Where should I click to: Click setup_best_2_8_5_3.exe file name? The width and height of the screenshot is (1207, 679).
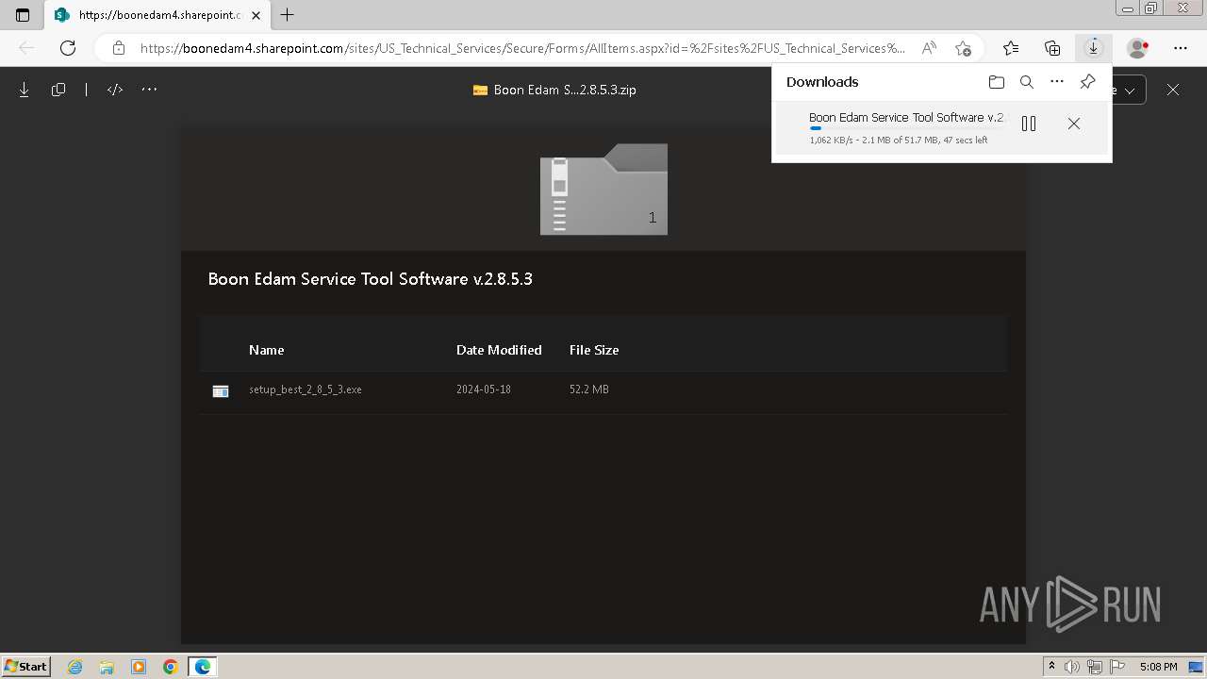(306, 389)
